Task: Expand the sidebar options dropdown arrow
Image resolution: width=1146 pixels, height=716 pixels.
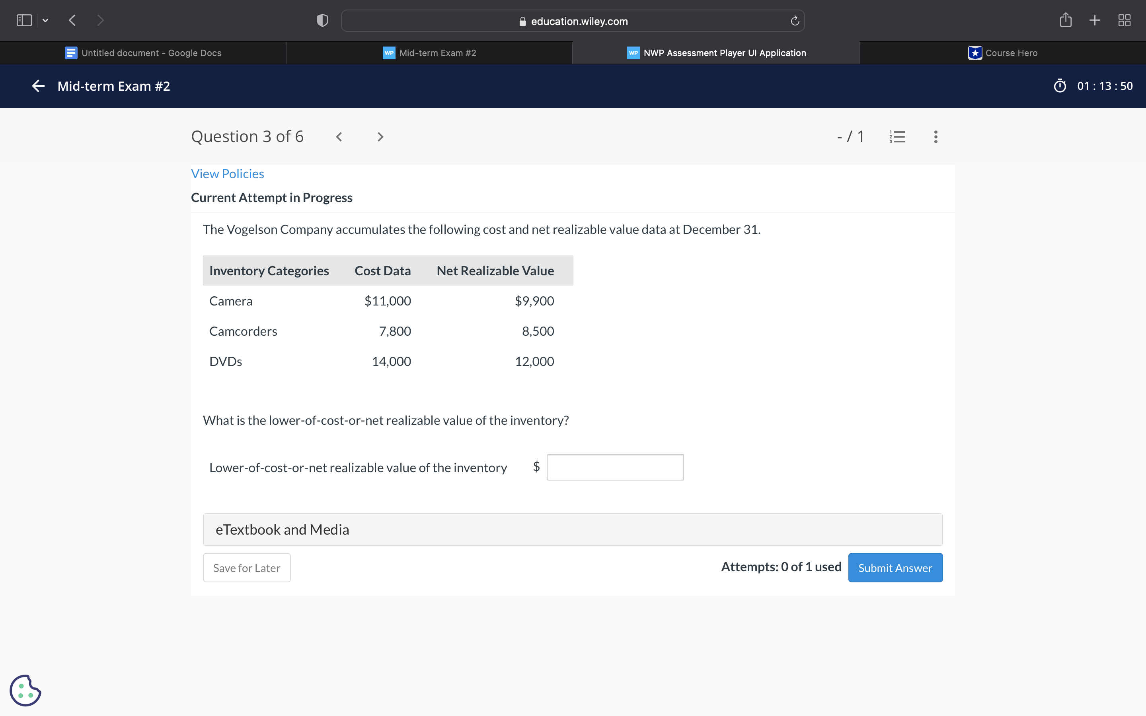Action: [x=45, y=20]
